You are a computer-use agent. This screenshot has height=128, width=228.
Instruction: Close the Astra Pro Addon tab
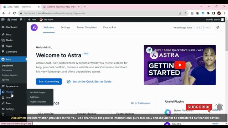(x=78, y=7)
